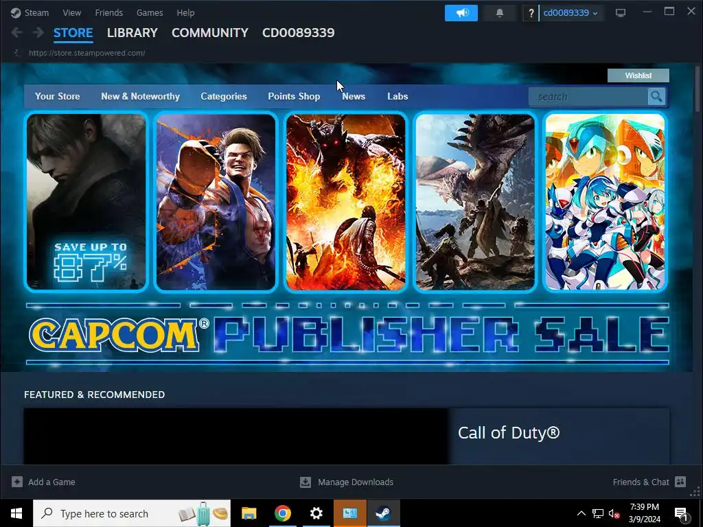Click the question mark help icon
Image resolution: width=703 pixels, height=527 pixels.
click(531, 13)
